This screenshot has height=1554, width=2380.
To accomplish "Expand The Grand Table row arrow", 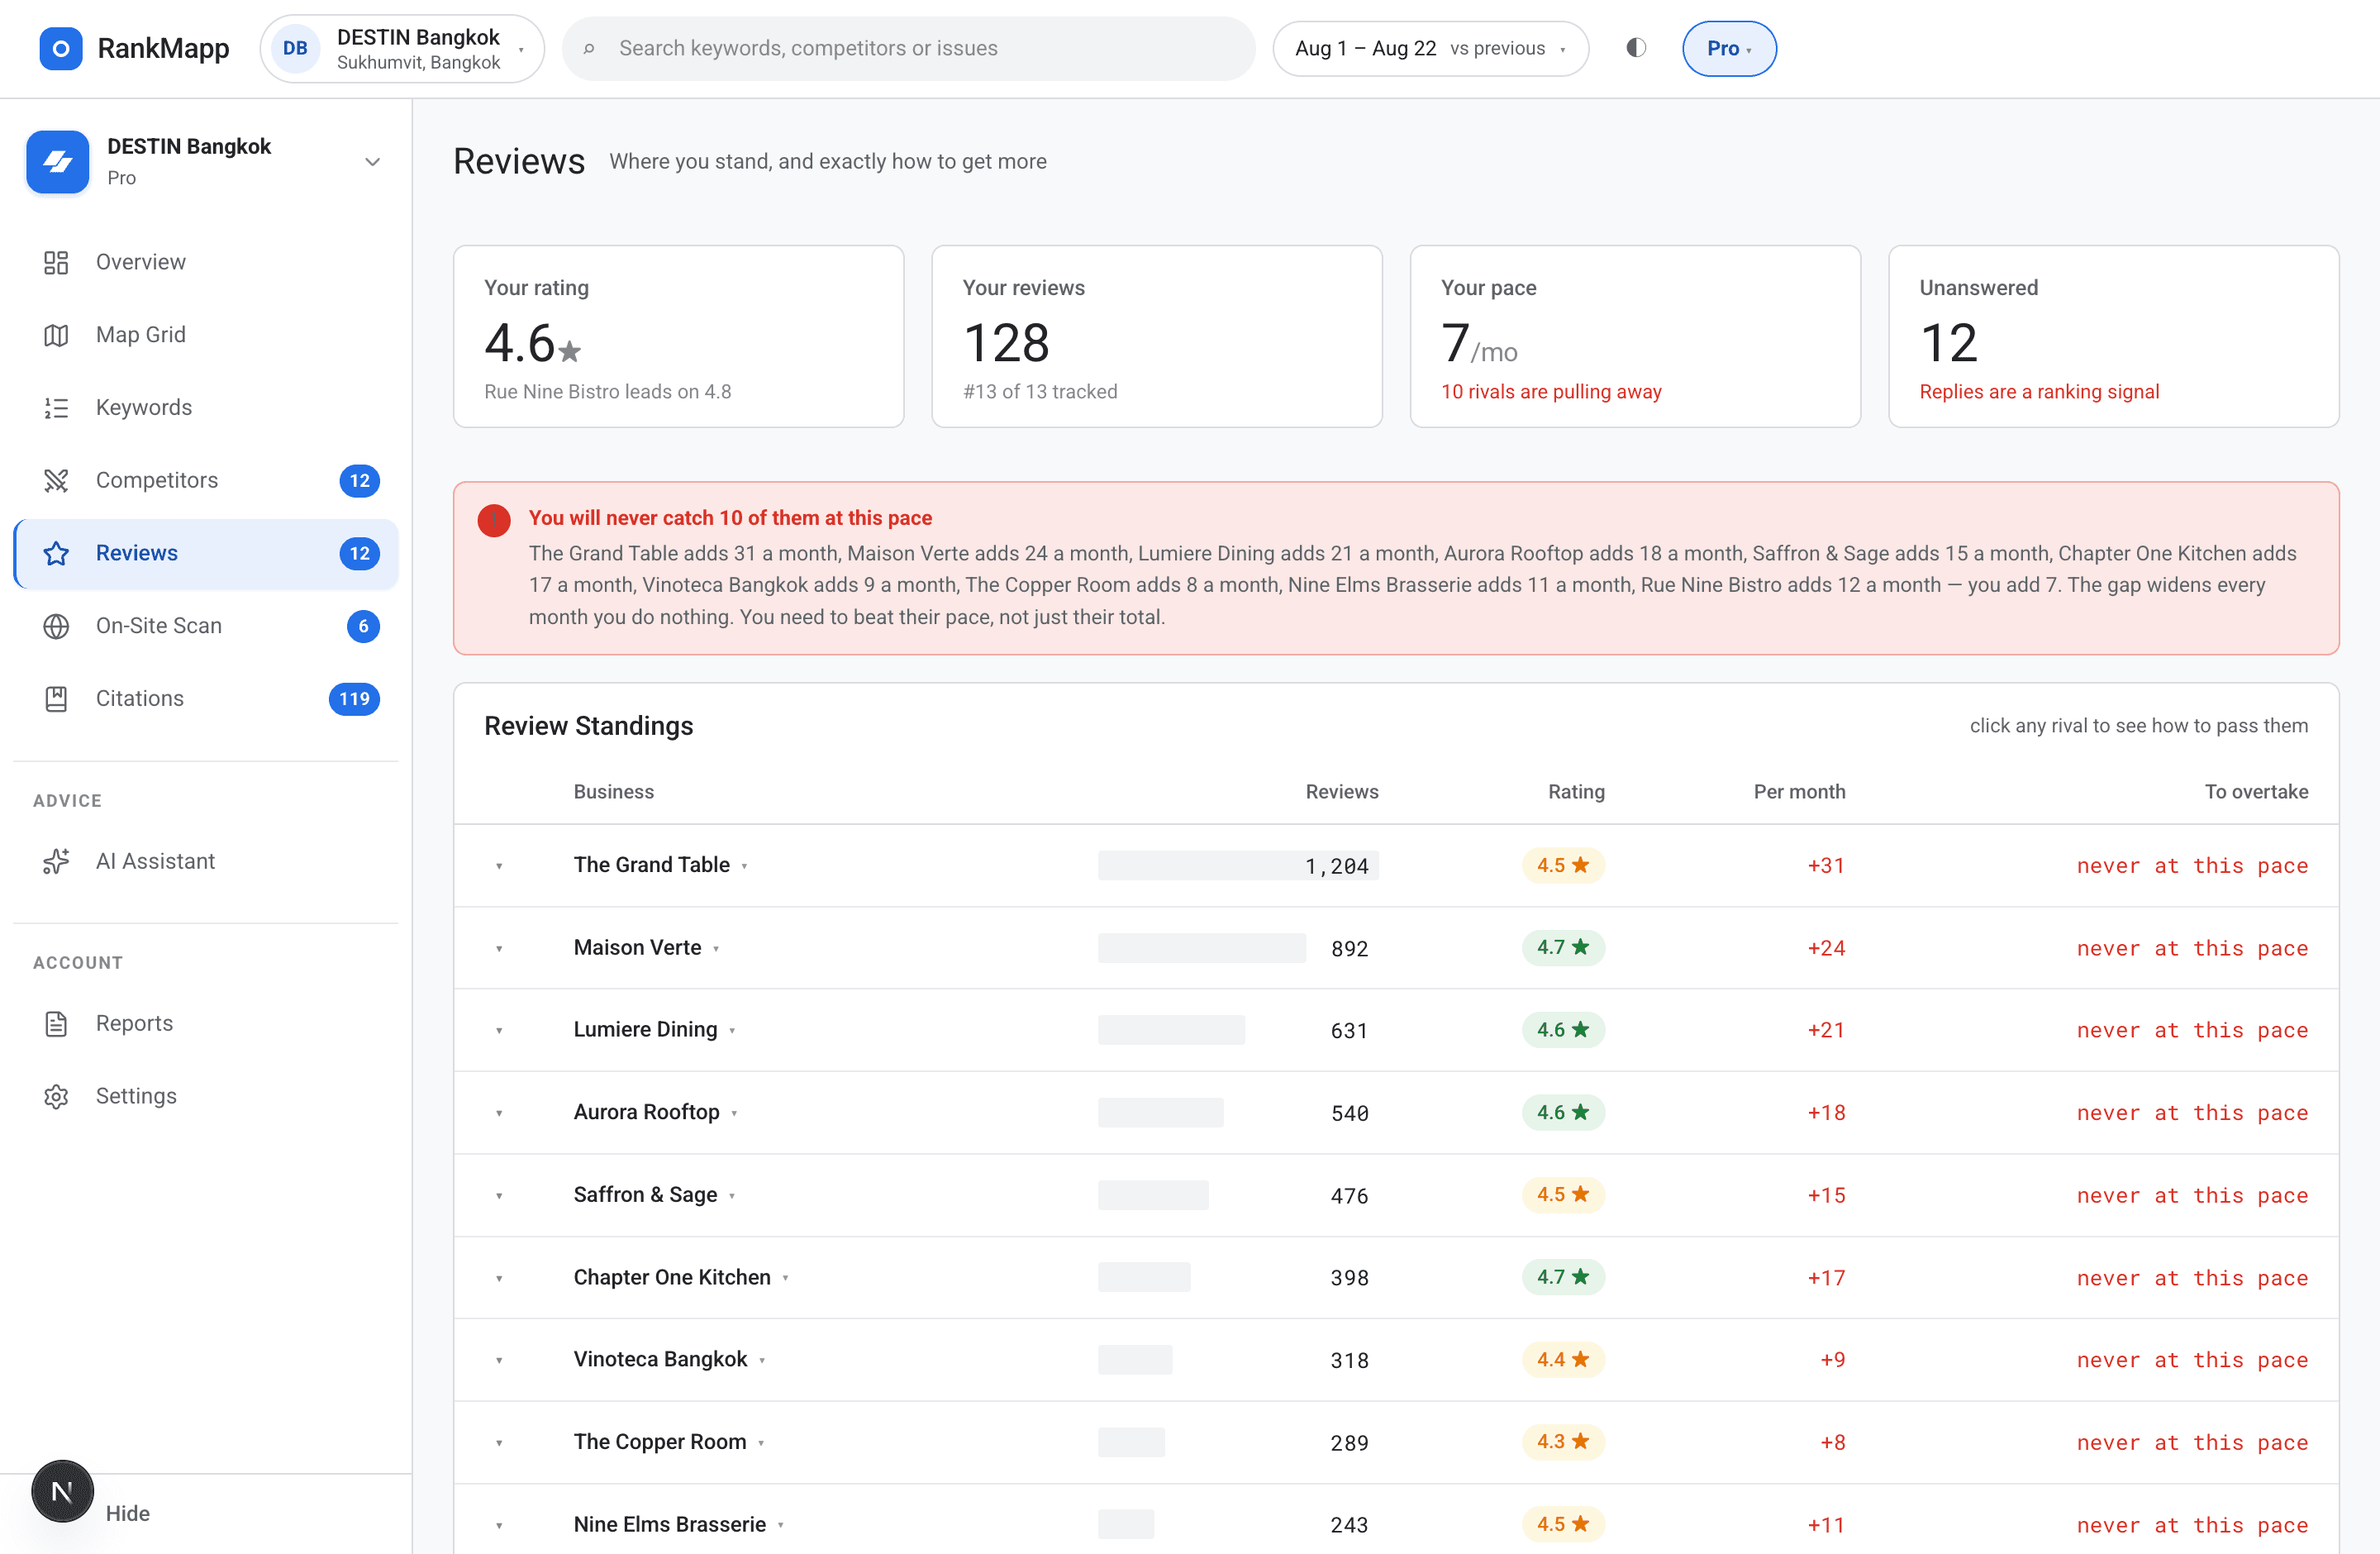I will point(499,866).
